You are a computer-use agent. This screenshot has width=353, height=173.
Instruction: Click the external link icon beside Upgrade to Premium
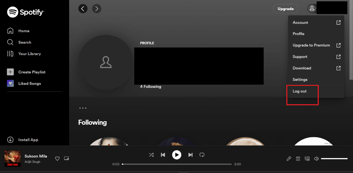click(x=338, y=45)
